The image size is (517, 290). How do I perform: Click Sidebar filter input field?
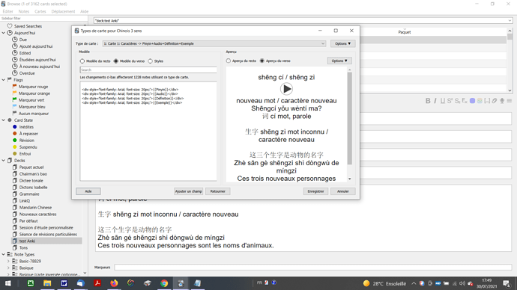pyautogui.click(x=43, y=19)
